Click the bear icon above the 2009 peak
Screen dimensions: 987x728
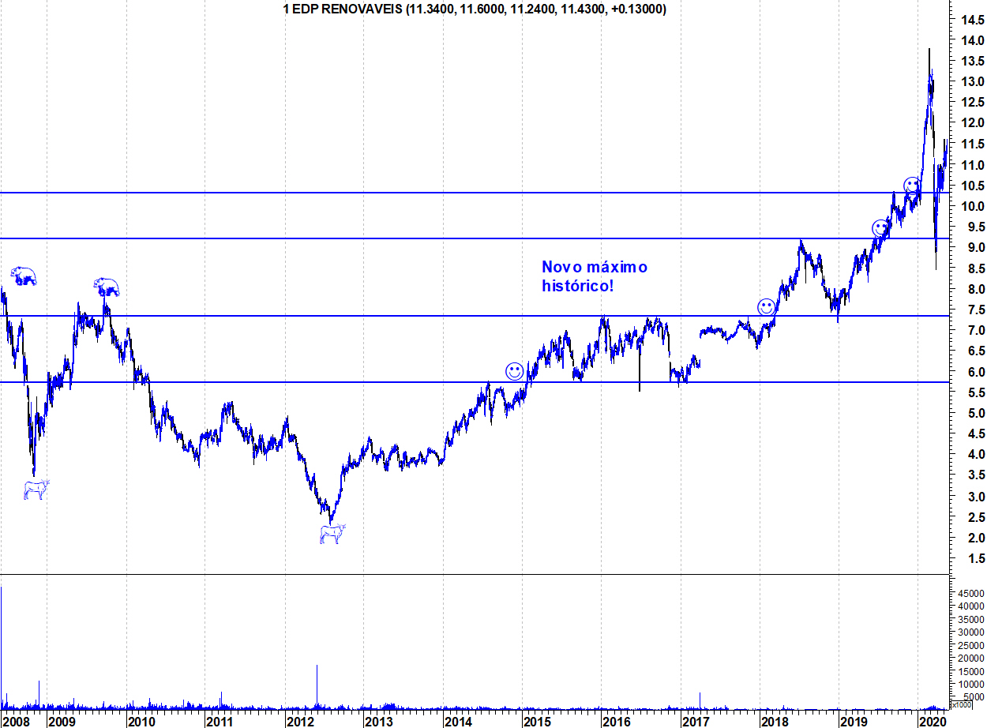(x=107, y=287)
